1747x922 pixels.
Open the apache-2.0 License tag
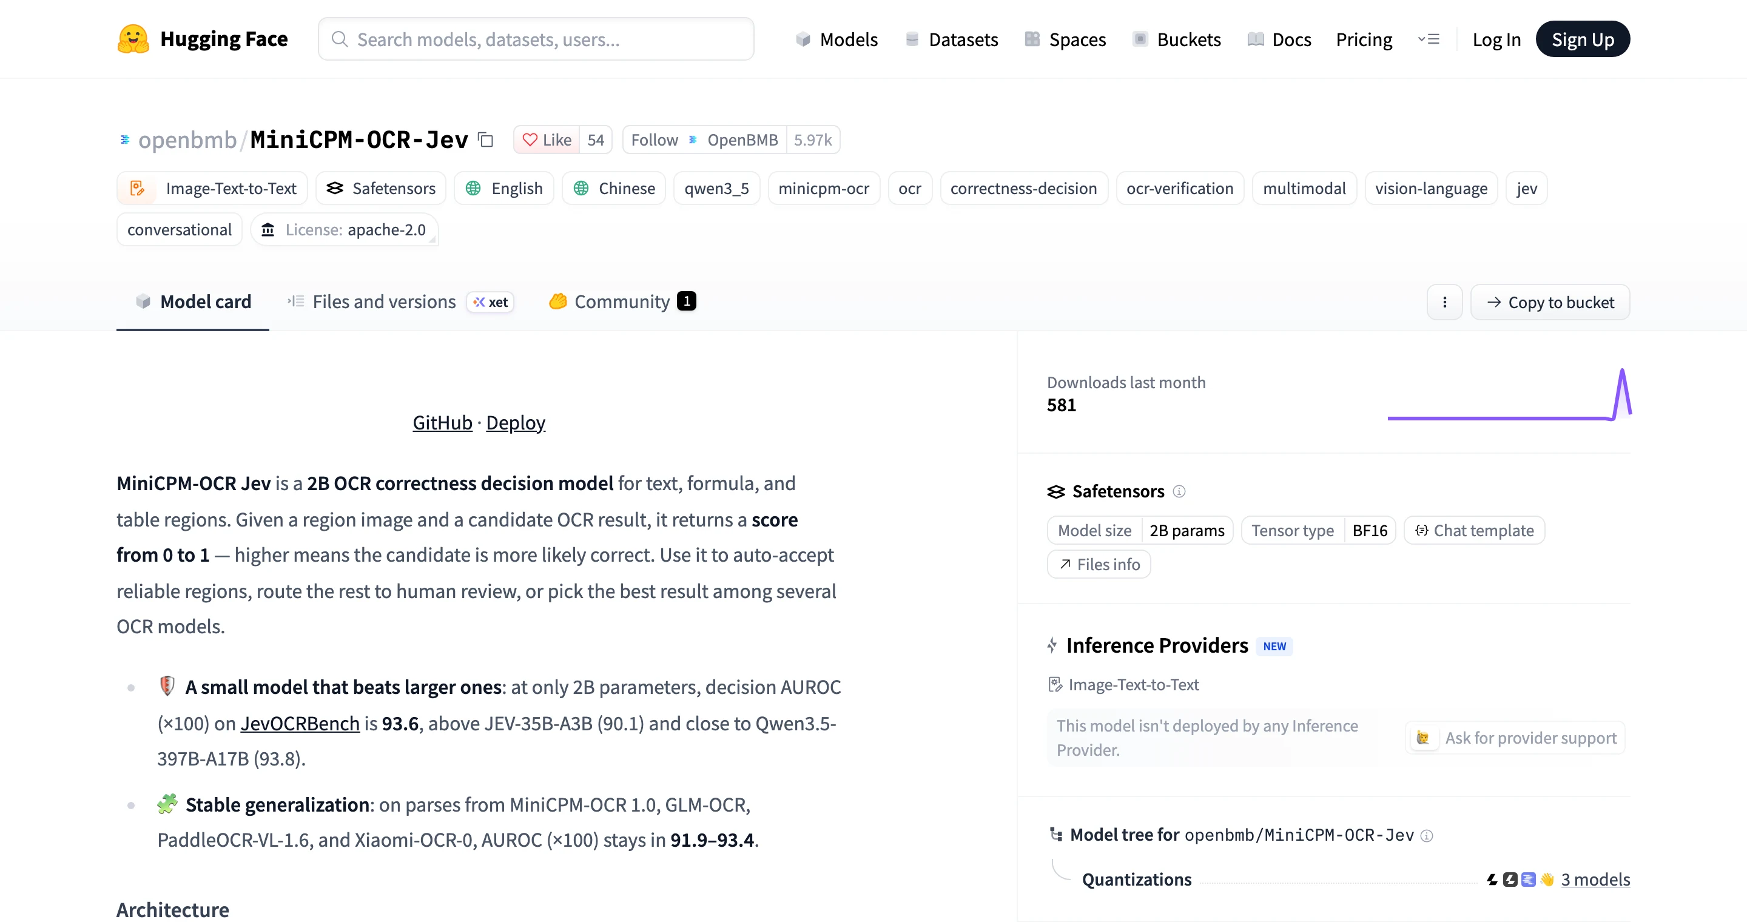pyautogui.click(x=345, y=230)
